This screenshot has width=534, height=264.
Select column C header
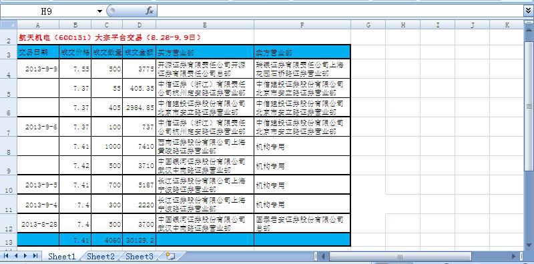[107, 25]
